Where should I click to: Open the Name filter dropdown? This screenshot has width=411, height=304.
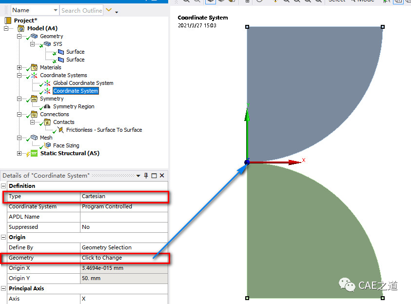(x=55, y=10)
